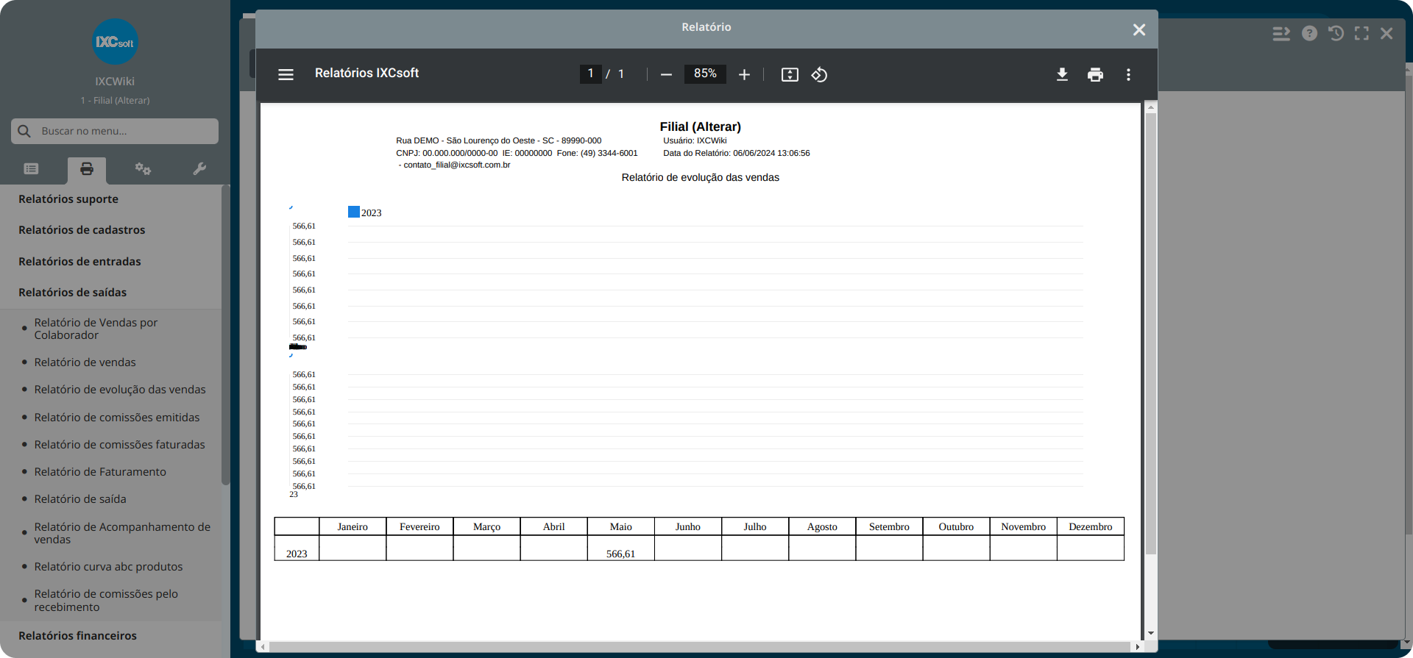Rotate the PDF document counterclockwise
The image size is (1413, 658).
tap(819, 74)
